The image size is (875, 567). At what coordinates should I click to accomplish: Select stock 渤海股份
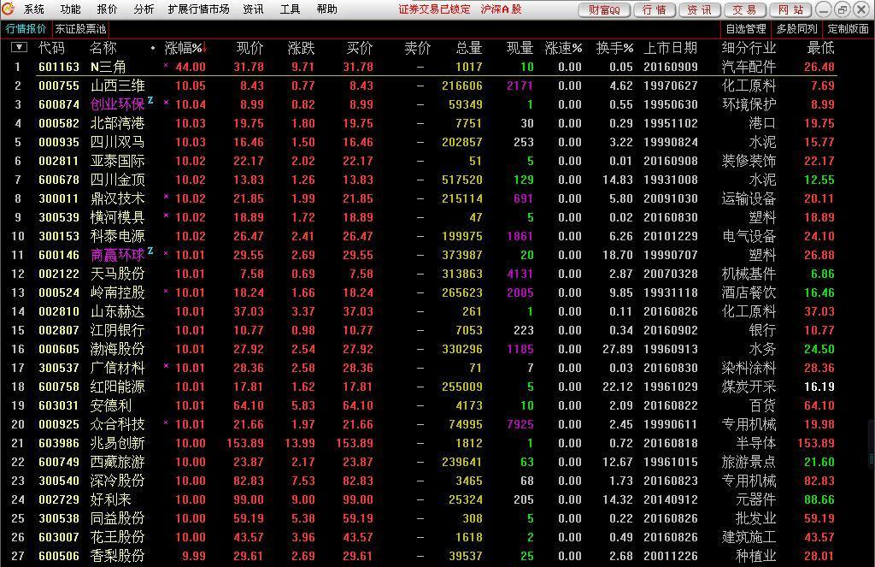click(x=118, y=349)
